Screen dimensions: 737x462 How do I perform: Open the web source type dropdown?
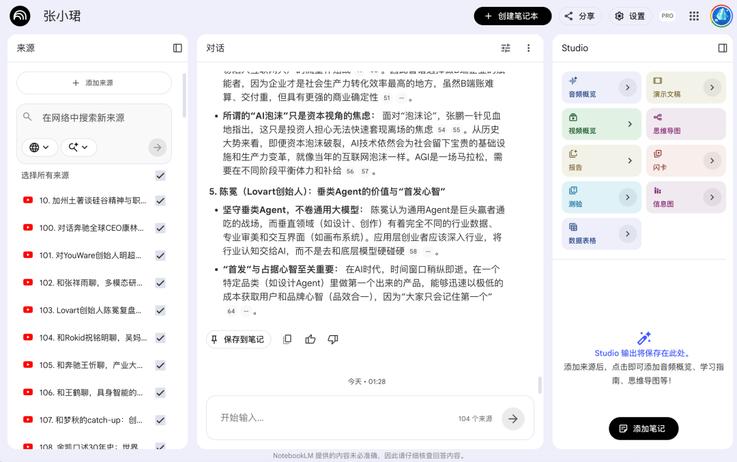pos(40,147)
